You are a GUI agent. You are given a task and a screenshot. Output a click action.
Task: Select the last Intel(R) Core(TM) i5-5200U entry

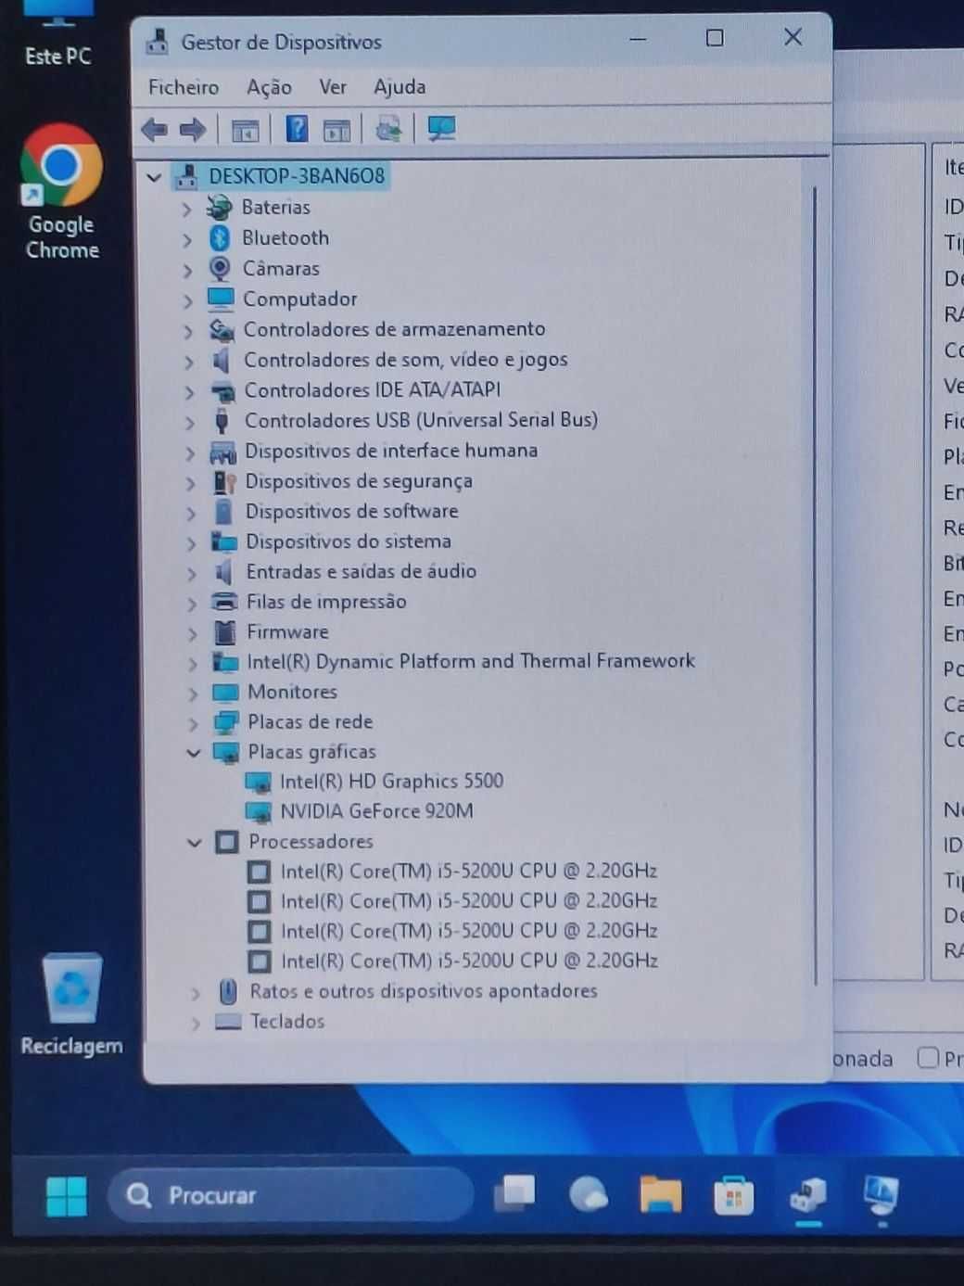click(469, 961)
